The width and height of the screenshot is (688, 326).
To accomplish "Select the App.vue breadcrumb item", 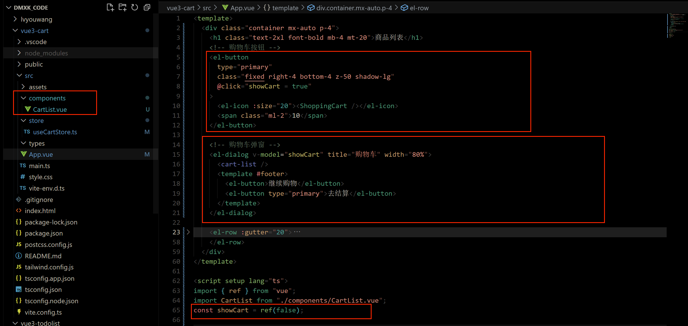I will coord(242,8).
